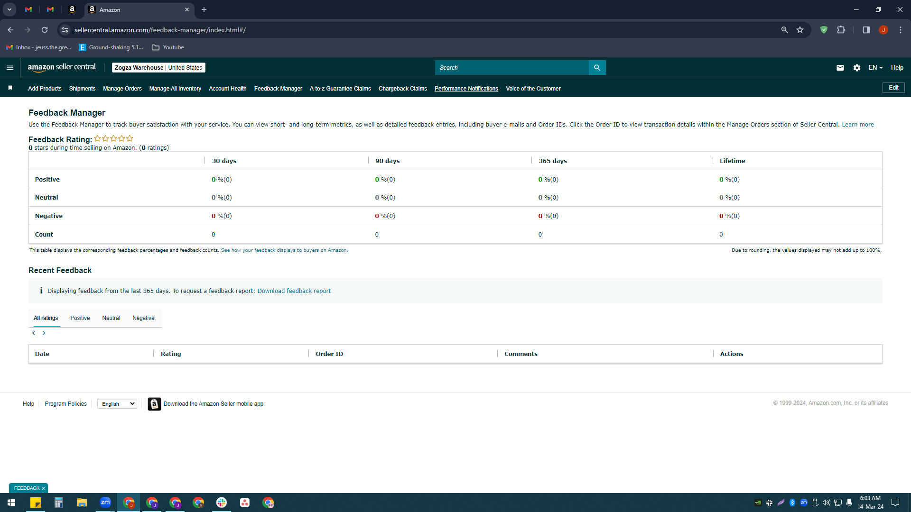The height and width of the screenshot is (512, 911).
Task: Open Feedback Manager in the navigation bar
Action: click(278, 89)
